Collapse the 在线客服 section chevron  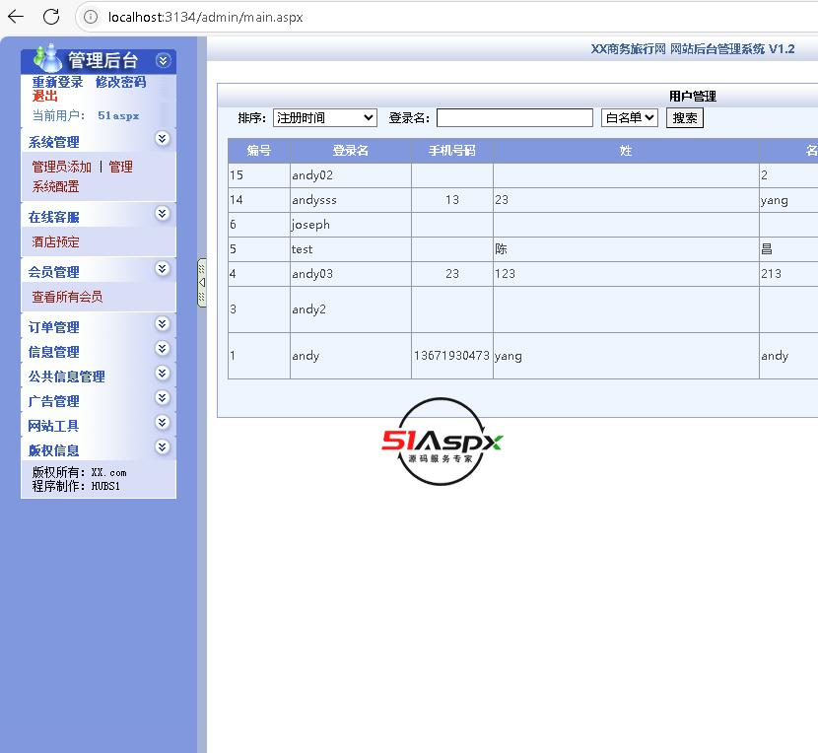tap(163, 214)
